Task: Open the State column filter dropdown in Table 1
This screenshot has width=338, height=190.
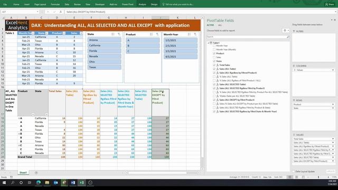Action: pyautogui.click(x=47, y=33)
